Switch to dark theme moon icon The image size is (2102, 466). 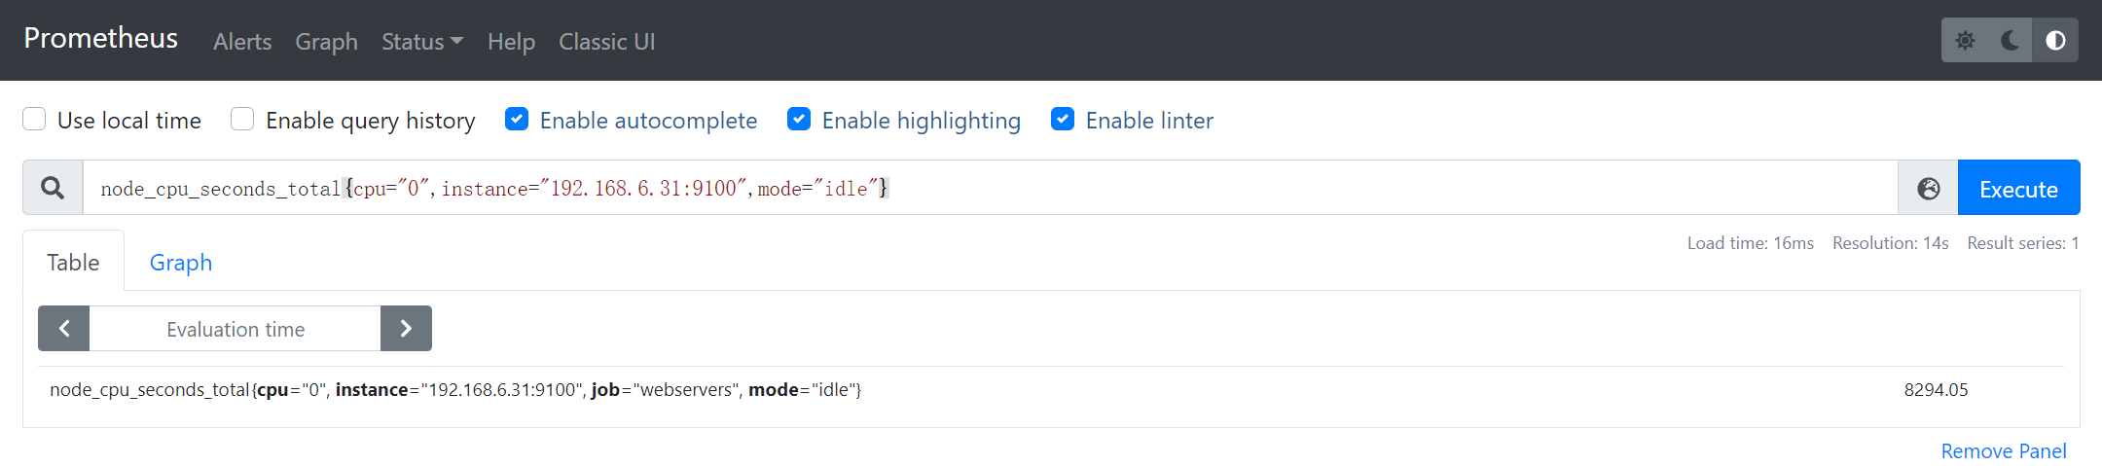[2011, 40]
